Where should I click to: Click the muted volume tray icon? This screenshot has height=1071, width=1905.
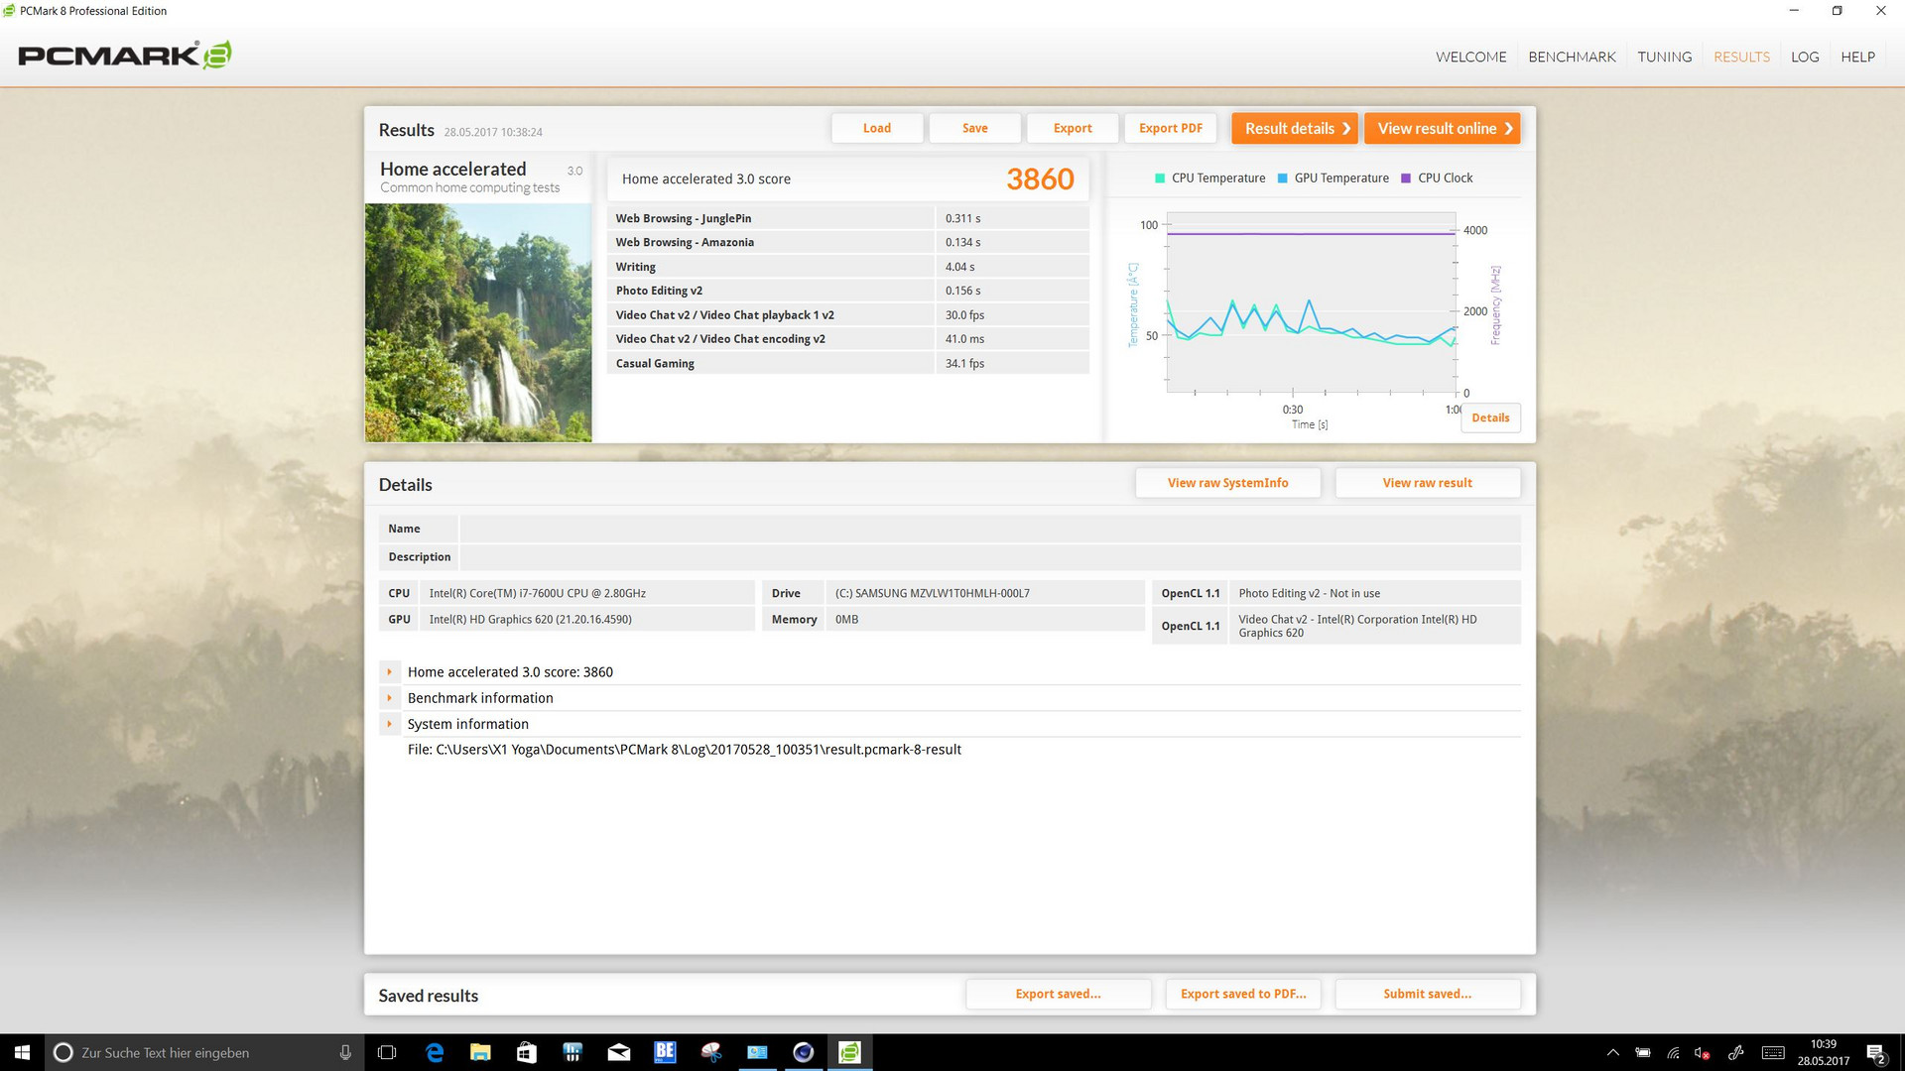pos(1703,1052)
